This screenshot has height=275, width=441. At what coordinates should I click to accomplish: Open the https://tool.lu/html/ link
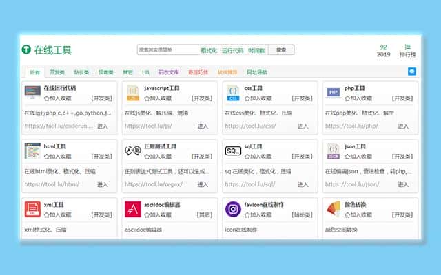pyautogui.click(x=52, y=184)
